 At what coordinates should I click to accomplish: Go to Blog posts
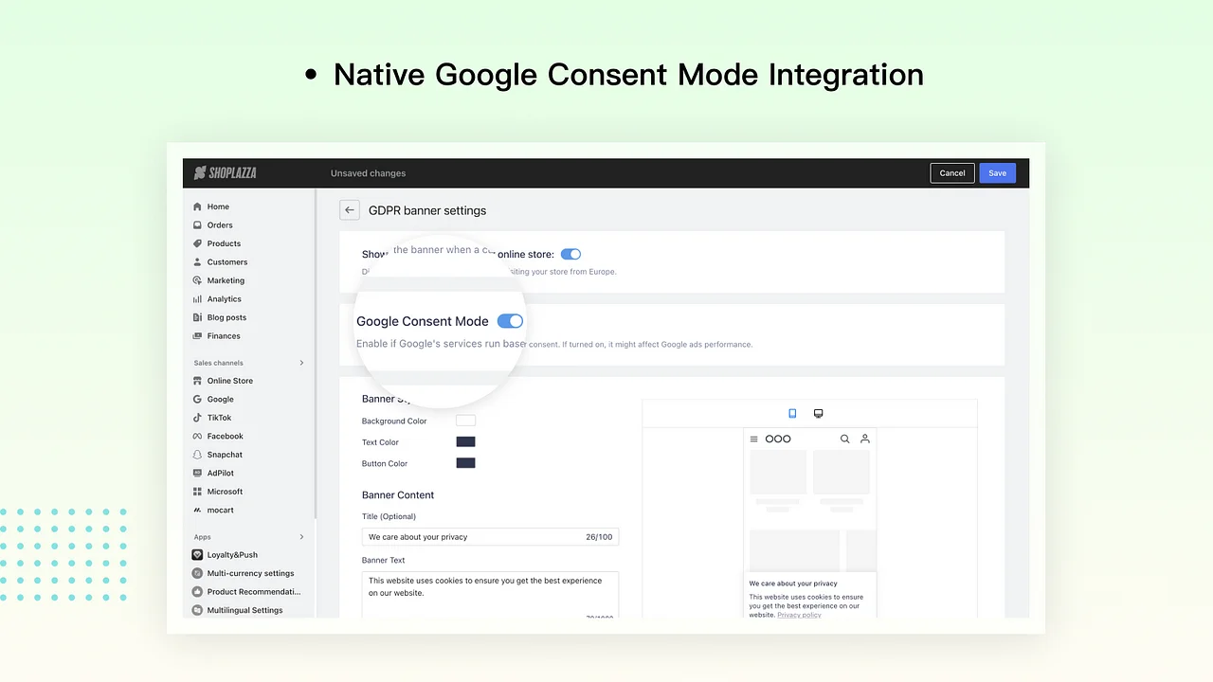pyautogui.click(x=226, y=317)
